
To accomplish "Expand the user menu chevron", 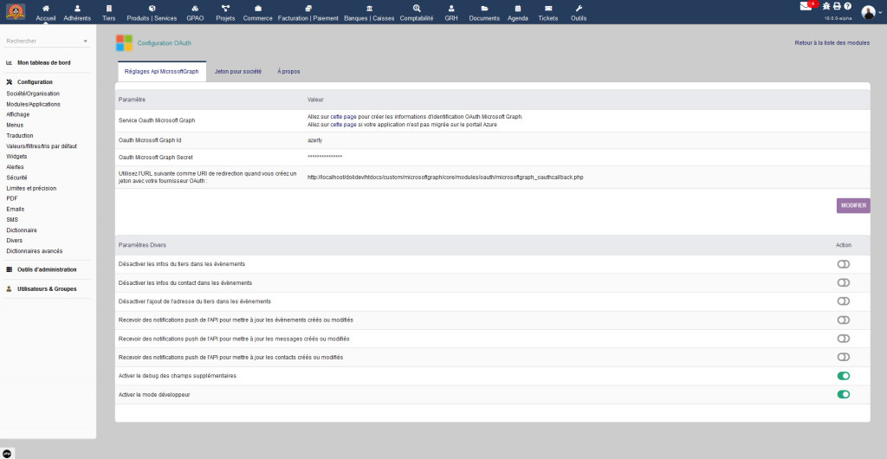I will 880,13.
